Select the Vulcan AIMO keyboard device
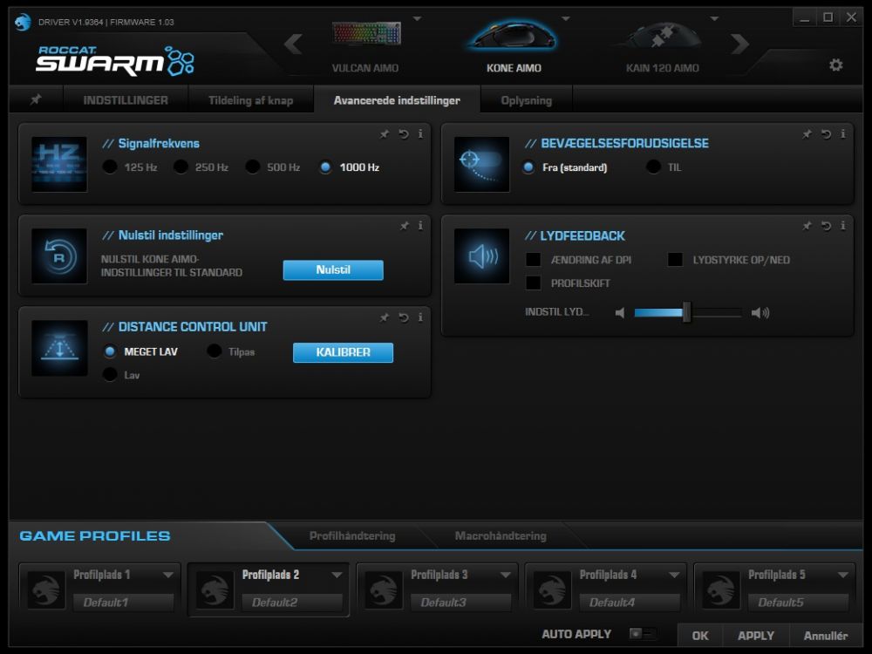 pos(366,47)
